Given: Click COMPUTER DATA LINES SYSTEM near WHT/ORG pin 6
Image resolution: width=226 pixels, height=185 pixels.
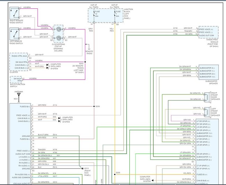Looking at the screenshot, I should (145, 179).
